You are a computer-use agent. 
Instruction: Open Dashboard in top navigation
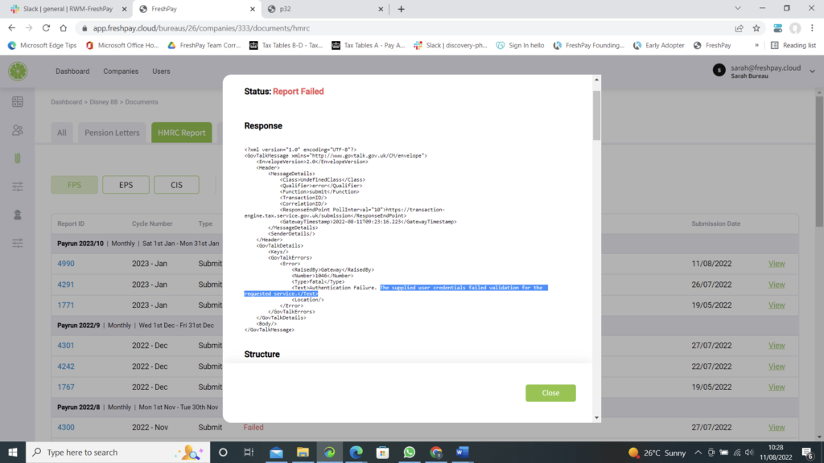pos(72,72)
